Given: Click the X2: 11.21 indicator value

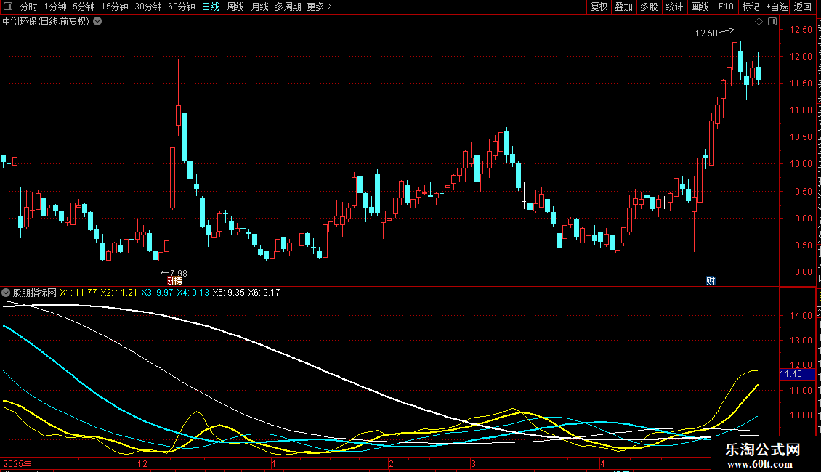Looking at the screenshot, I should coord(119,293).
